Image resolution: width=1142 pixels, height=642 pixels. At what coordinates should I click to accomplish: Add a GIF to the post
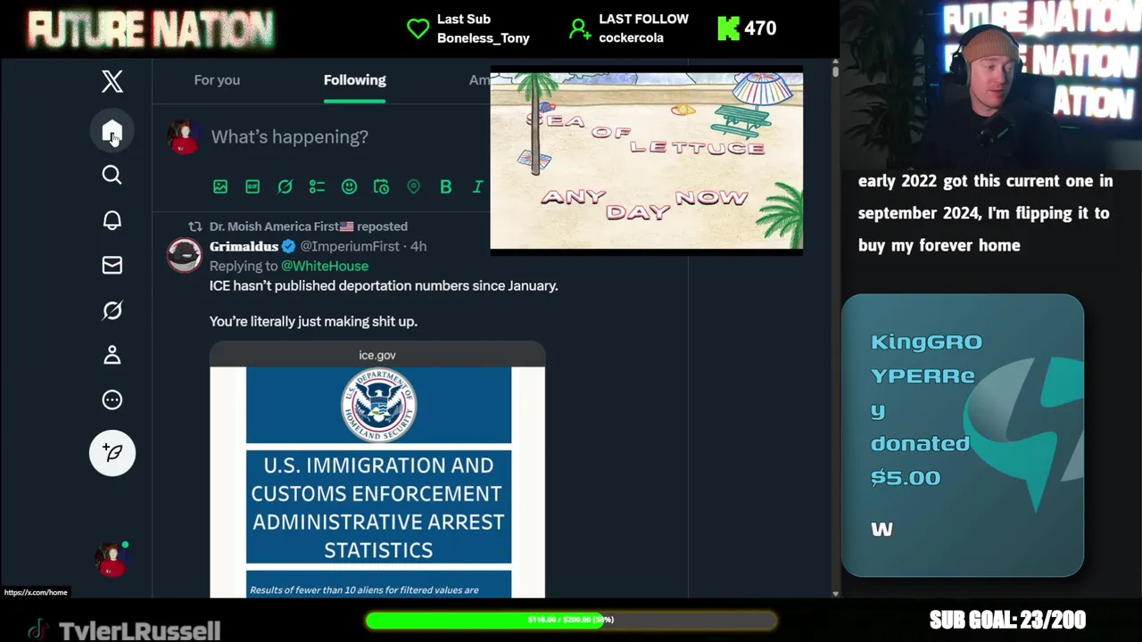(252, 186)
